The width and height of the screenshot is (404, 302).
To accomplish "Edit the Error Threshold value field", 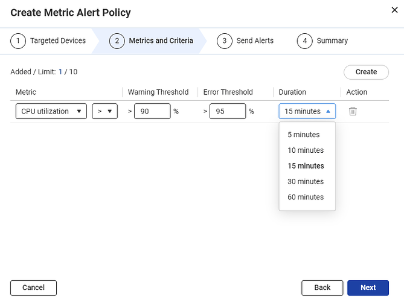I will 228,112.
